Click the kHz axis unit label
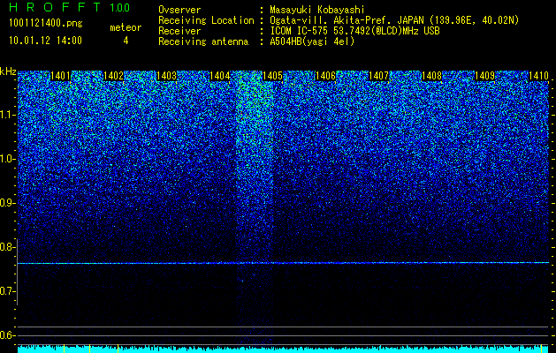 pyautogui.click(x=8, y=71)
